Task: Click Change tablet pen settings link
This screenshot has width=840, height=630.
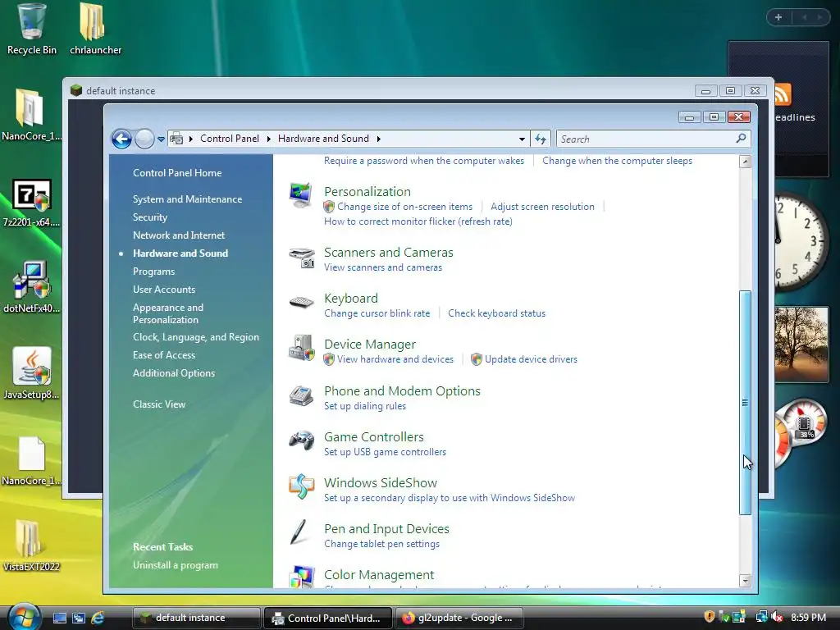Action: pyautogui.click(x=382, y=544)
